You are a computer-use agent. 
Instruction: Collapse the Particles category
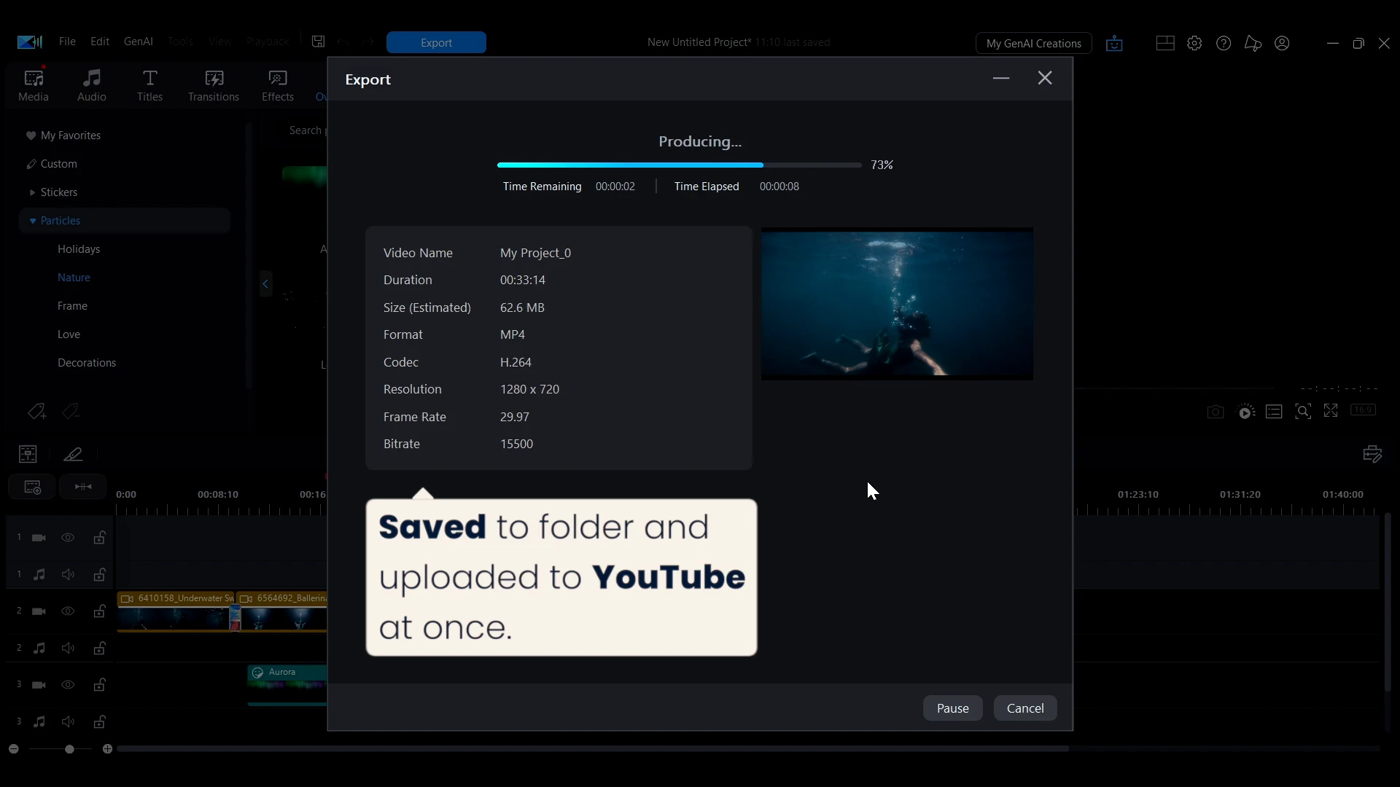point(33,221)
